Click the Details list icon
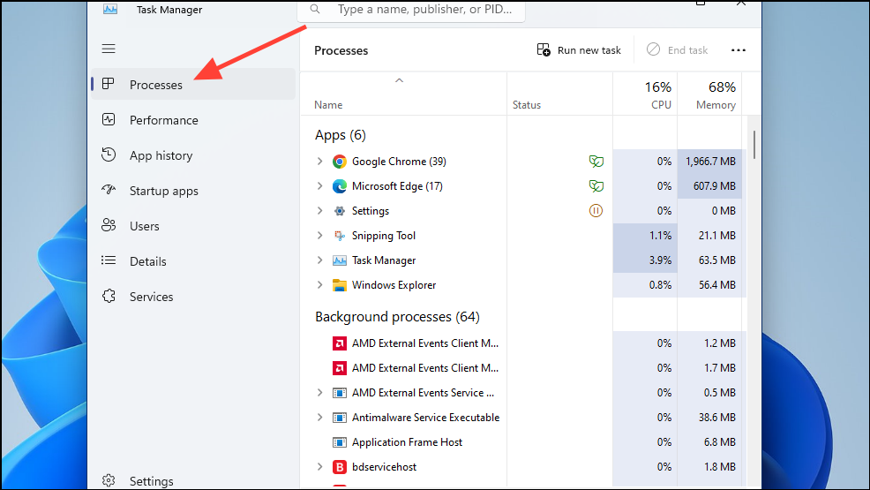The width and height of the screenshot is (870, 490). click(109, 260)
